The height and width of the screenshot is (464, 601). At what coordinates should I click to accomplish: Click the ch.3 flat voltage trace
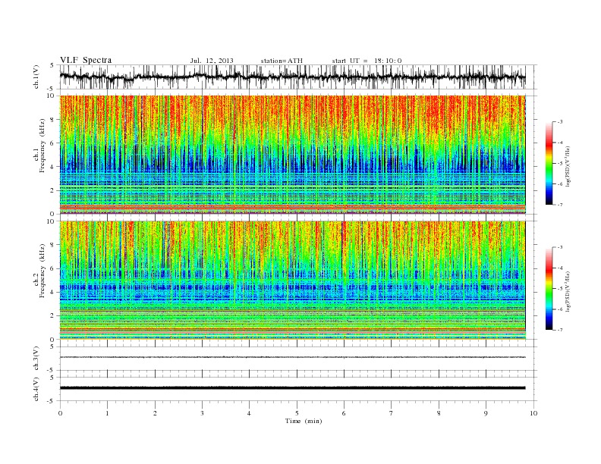point(292,357)
